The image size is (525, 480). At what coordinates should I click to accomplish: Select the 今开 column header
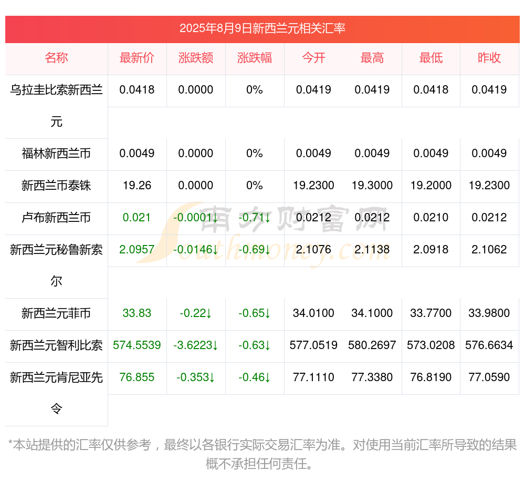coord(313,58)
